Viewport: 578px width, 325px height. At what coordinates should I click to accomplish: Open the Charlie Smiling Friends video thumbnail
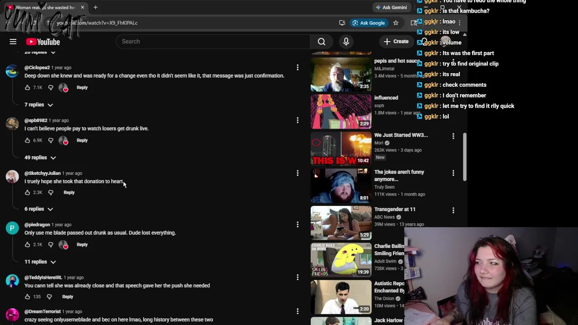coord(341,260)
